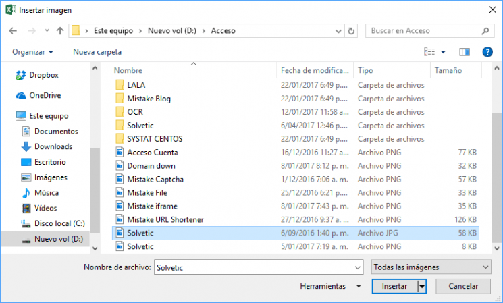Go back with the left arrow

[x=13, y=31]
